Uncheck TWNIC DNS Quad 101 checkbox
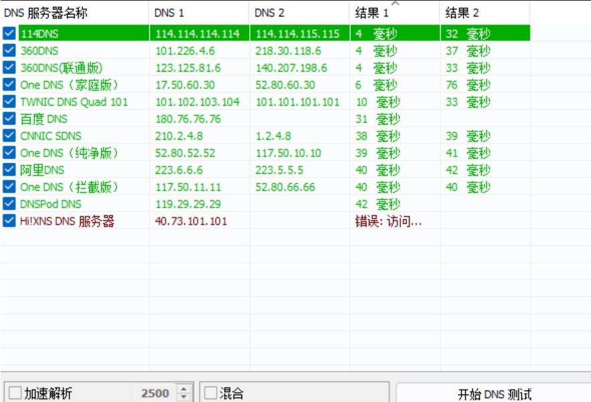 tap(9, 102)
